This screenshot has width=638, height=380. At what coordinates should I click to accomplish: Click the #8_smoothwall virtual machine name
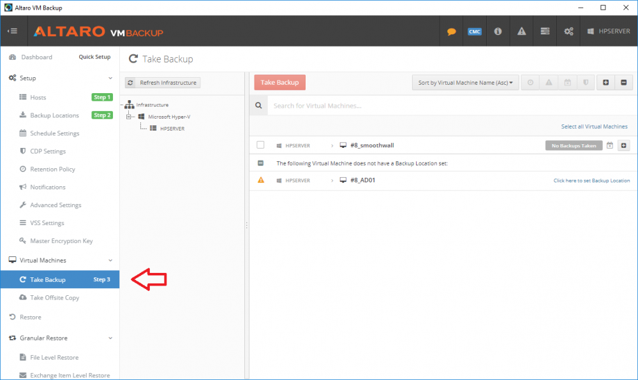(x=372, y=145)
